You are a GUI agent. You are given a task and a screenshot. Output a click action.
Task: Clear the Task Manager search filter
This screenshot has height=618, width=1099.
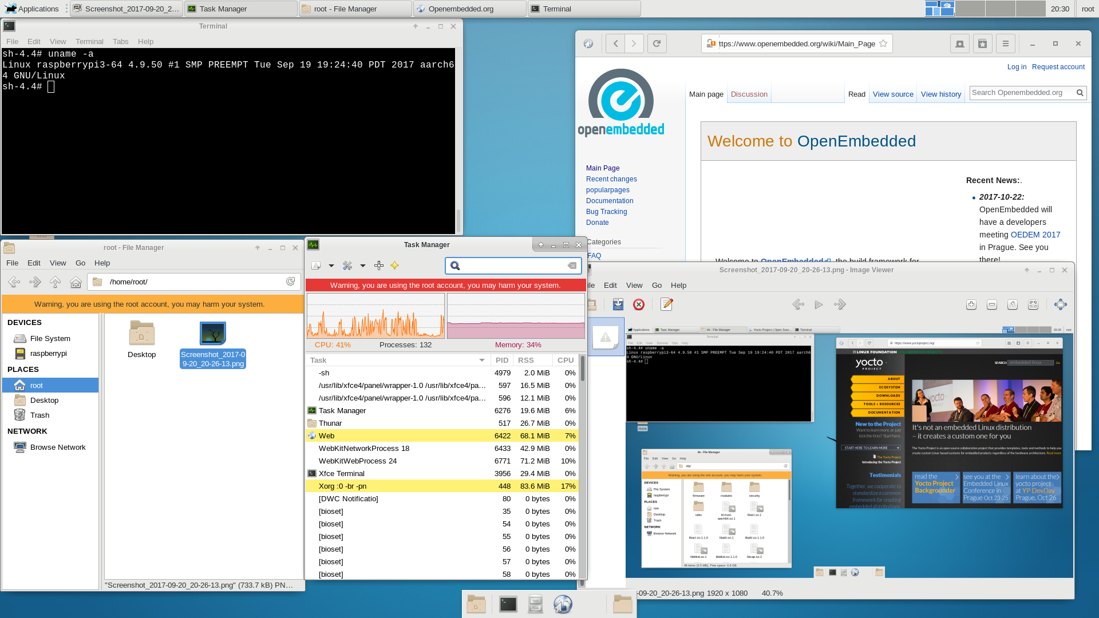[572, 266]
